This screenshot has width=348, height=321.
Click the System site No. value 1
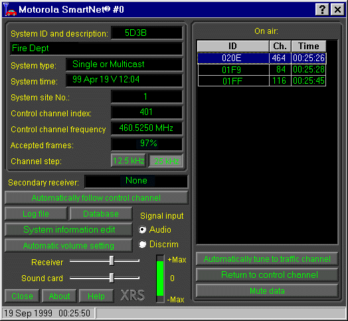pyautogui.click(x=147, y=96)
